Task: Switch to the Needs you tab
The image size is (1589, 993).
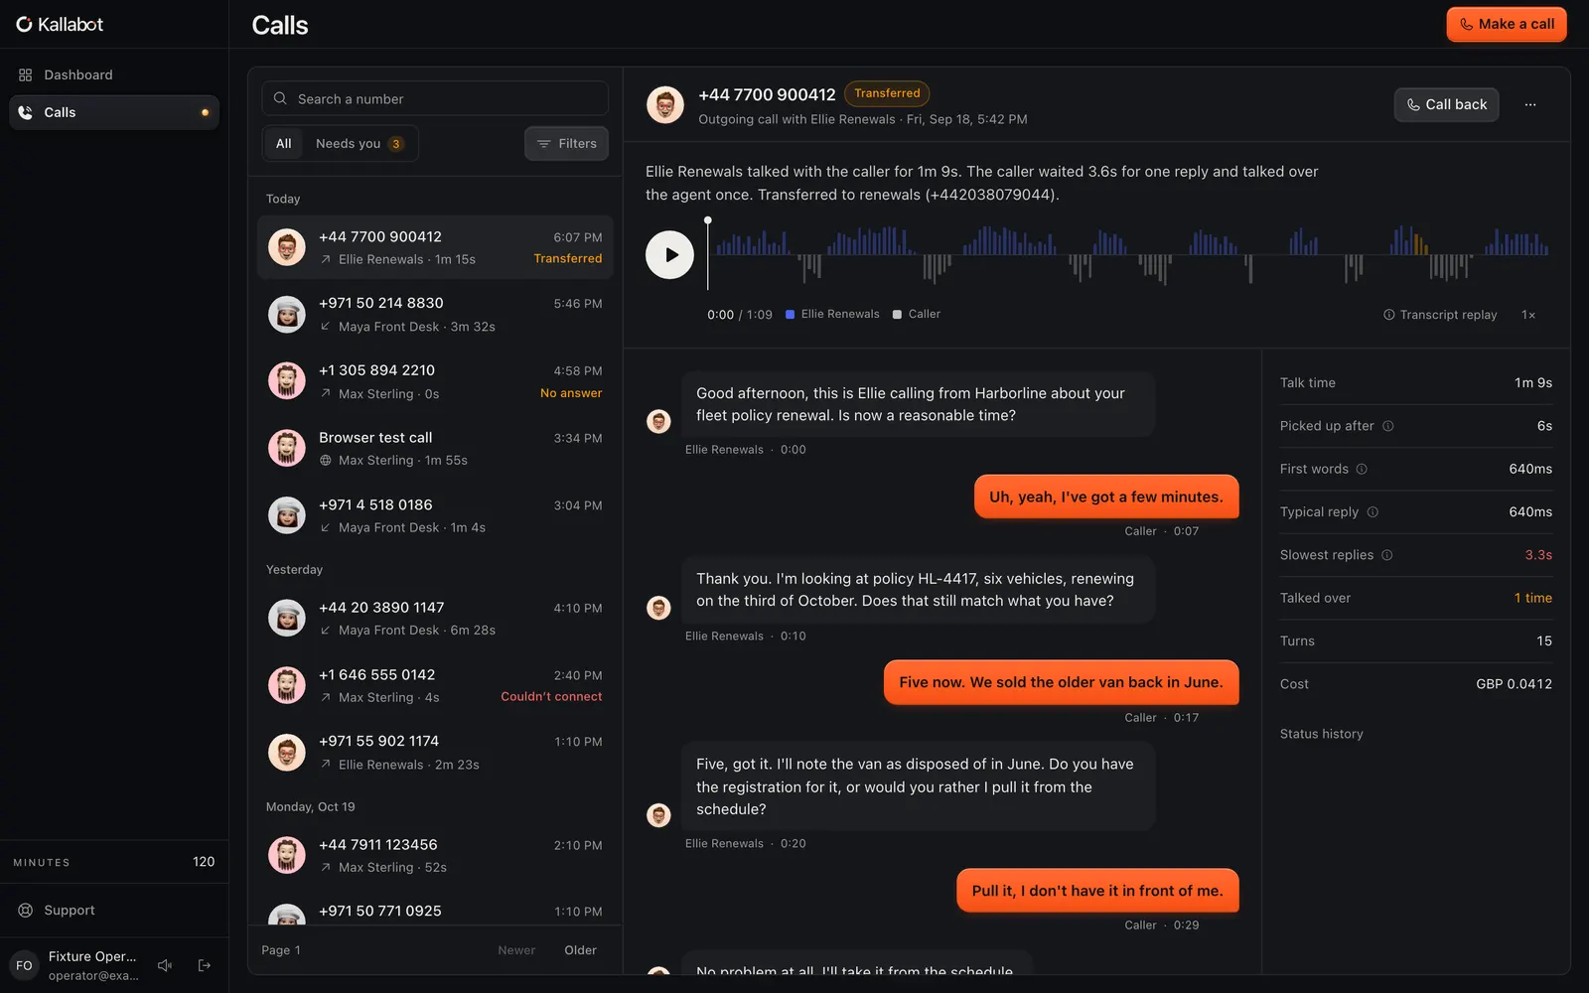Action: (359, 144)
